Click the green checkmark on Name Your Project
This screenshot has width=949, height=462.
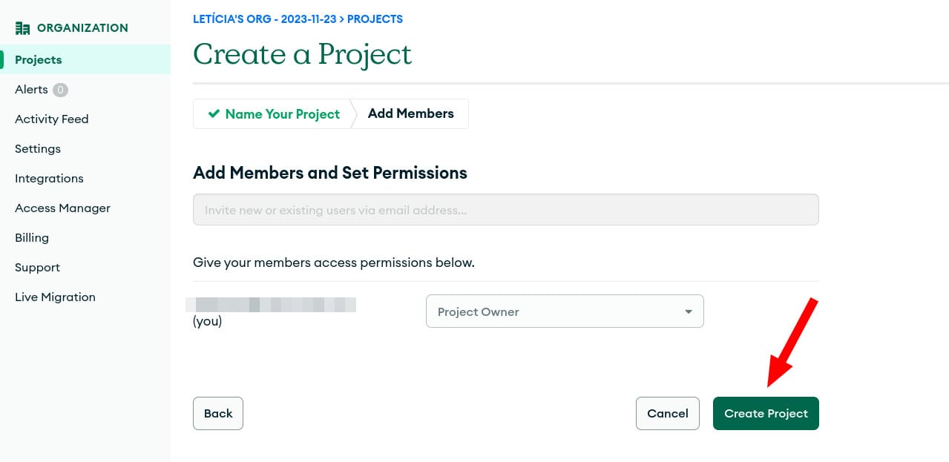point(214,113)
